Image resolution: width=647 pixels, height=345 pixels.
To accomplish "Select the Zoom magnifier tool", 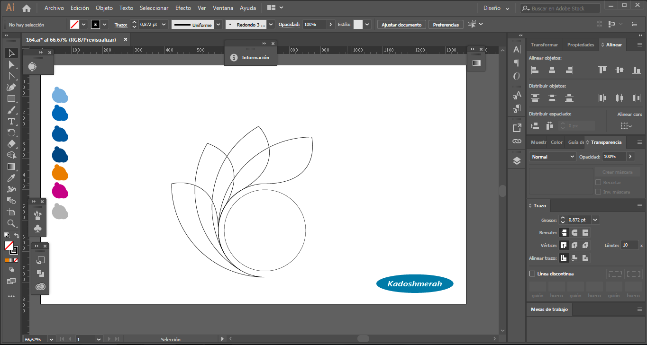I will [x=12, y=223].
